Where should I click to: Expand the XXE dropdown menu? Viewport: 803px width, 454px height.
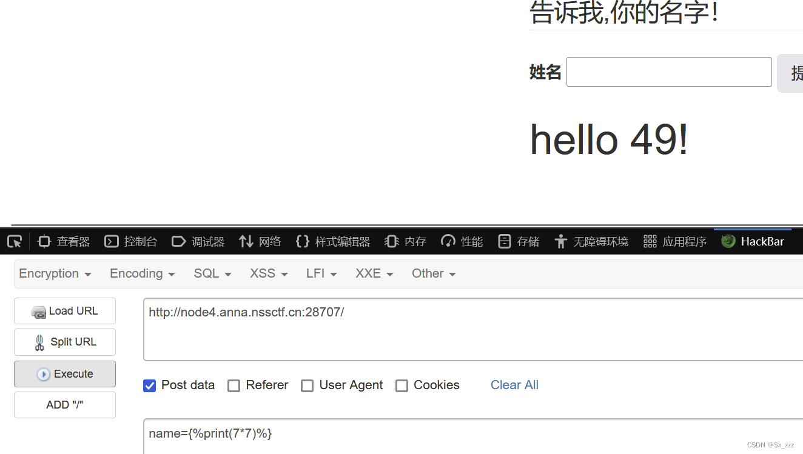coord(374,273)
